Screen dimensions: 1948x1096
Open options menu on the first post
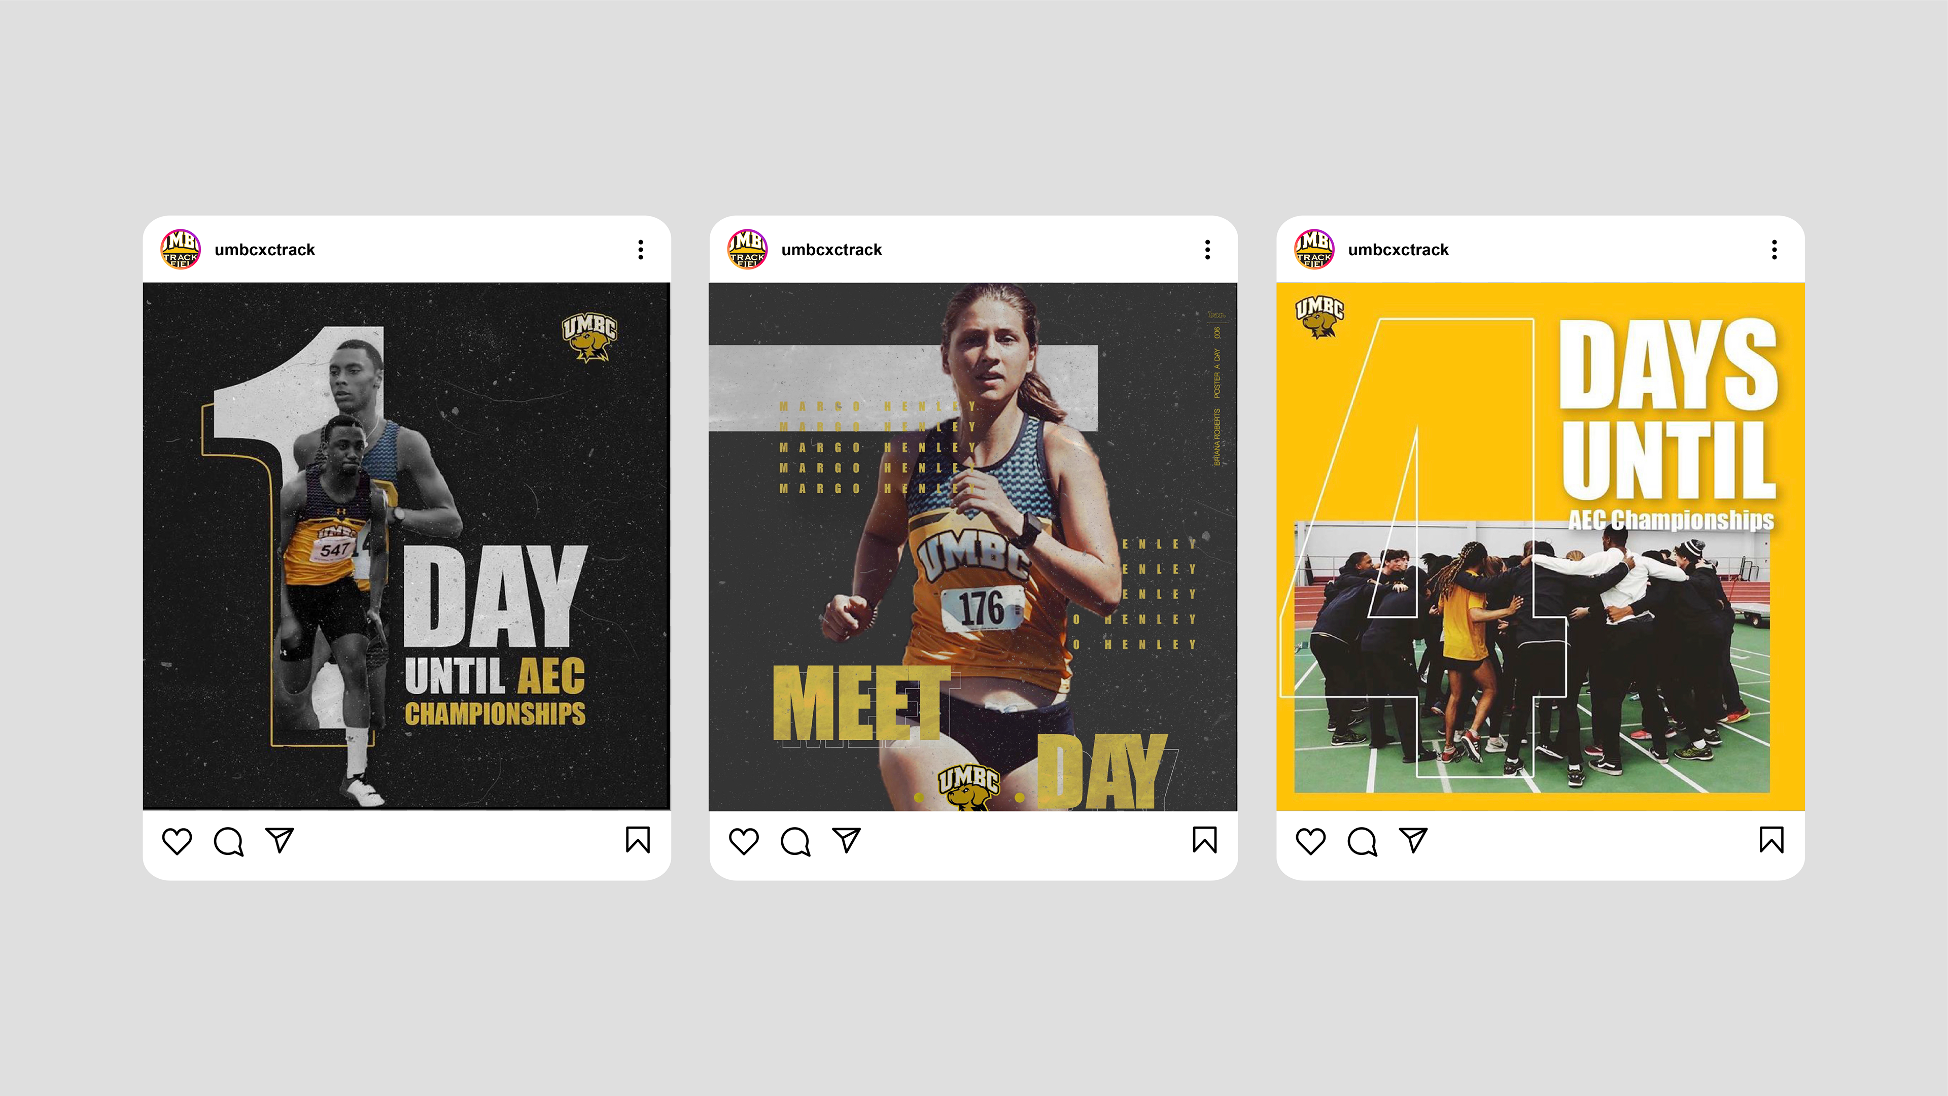click(x=641, y=250)
